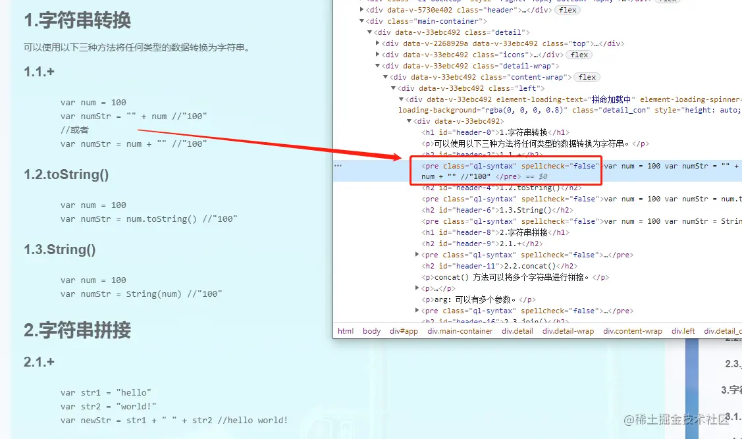Expand the div class="header" node

362,9
